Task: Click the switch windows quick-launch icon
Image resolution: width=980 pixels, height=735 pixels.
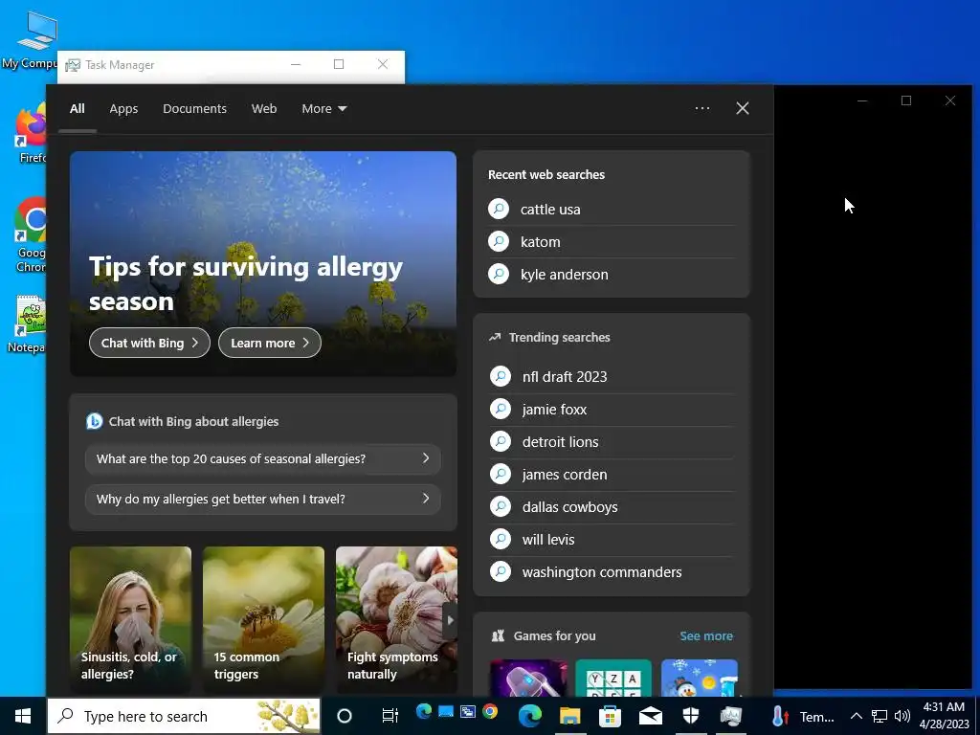Action: tap(467, 711)
